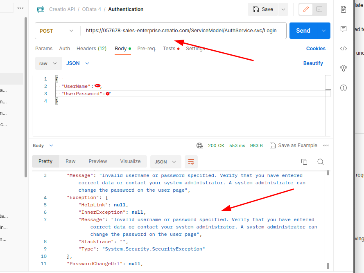This screenshot has width=364, height=273.
Task: Expand the Send options dropdown arrow
Action: click(324, 31)
